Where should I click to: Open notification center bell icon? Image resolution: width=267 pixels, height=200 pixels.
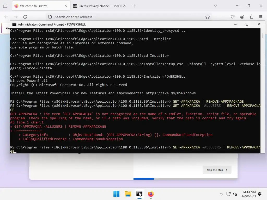[x=260, y=194]
